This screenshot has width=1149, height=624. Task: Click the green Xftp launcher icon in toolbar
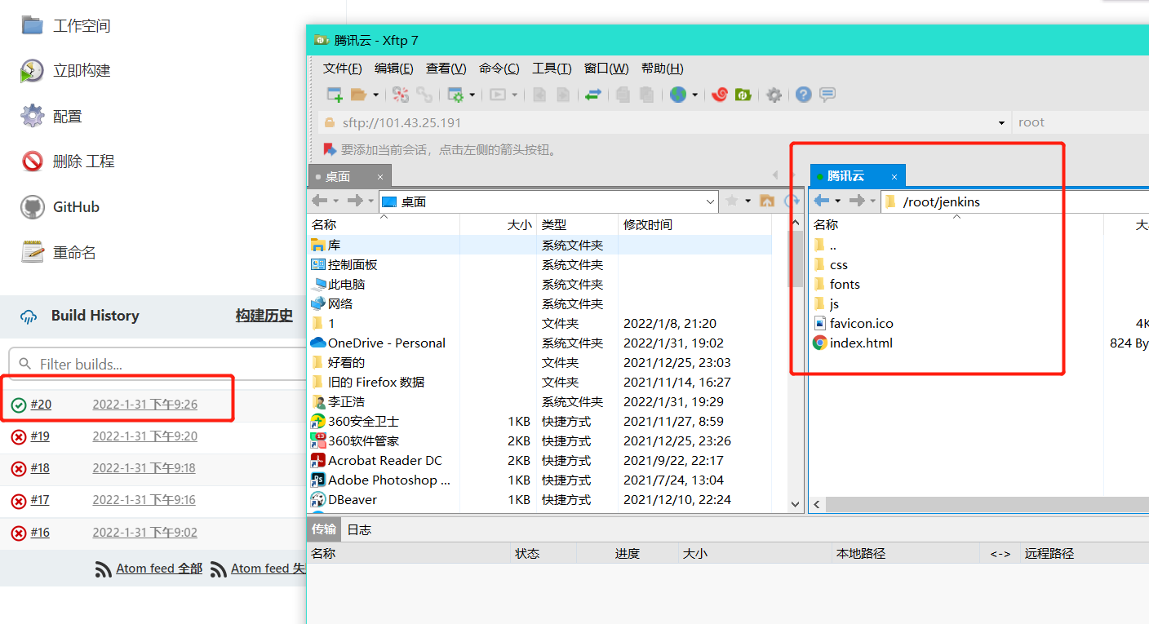point(743,95)
